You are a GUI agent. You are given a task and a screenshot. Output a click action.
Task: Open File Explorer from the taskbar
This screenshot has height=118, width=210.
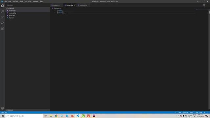tap(51, 116)
